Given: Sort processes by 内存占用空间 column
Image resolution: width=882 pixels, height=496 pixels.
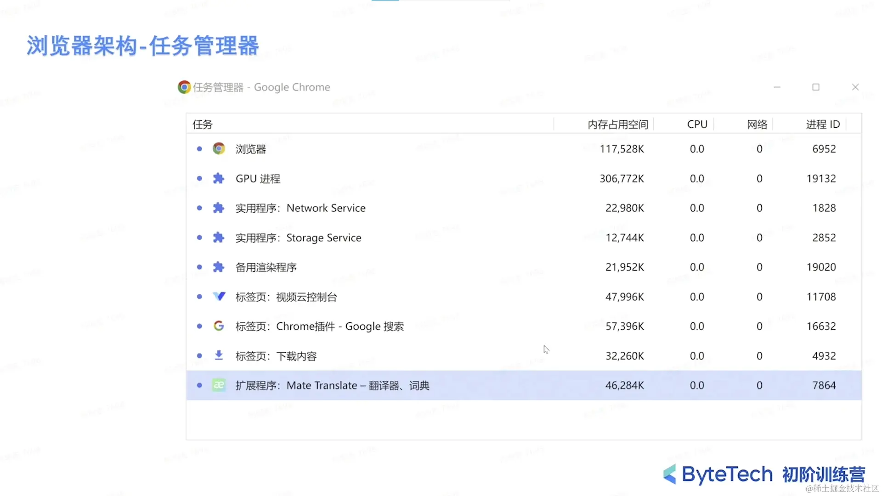Looking at the screenshot, I should coord(617,124).
